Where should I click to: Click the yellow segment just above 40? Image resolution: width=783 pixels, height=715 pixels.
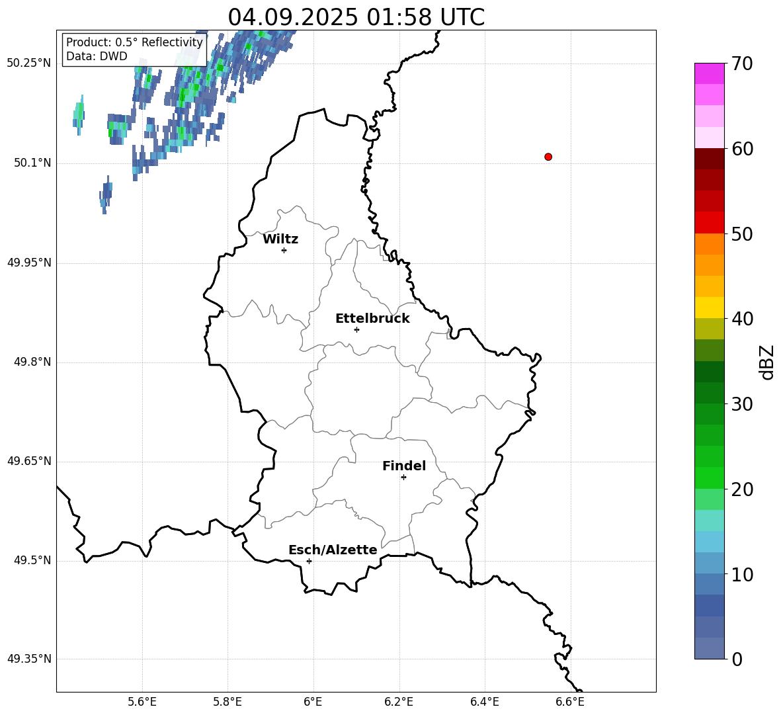[710, 308]
